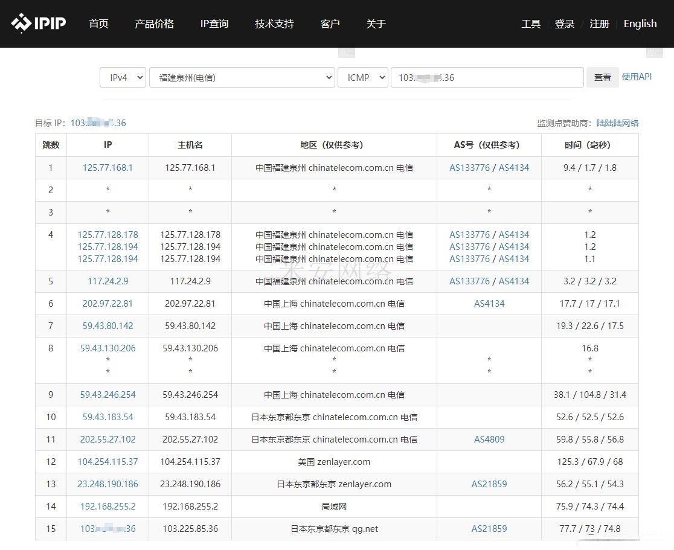This screenshot has height=550, width=674.
Task: Open the 关于 menu item
Action: 376,24
